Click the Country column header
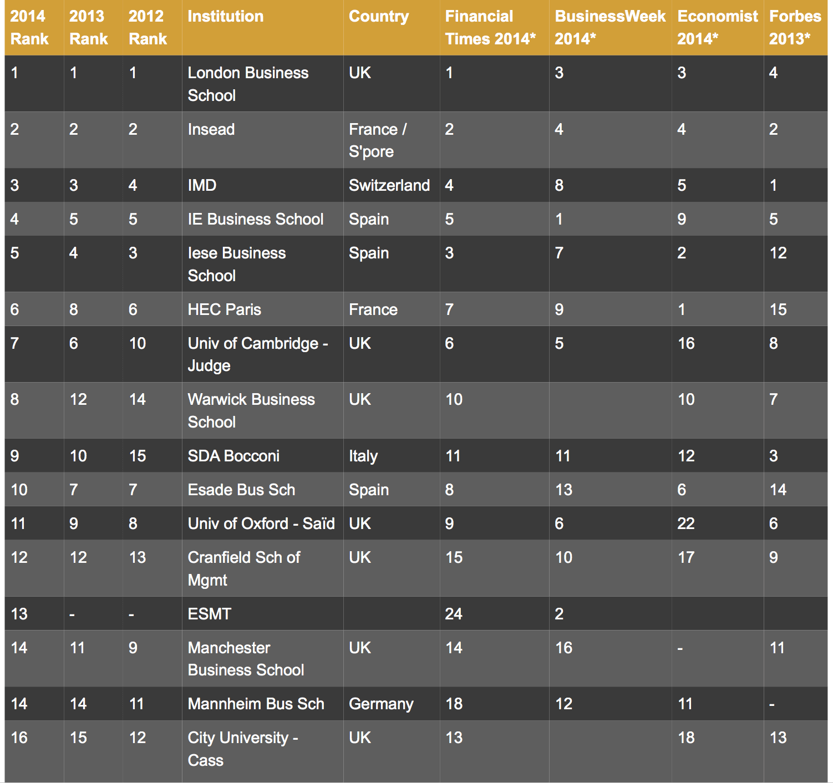The image size is (833, 783). 392,28
